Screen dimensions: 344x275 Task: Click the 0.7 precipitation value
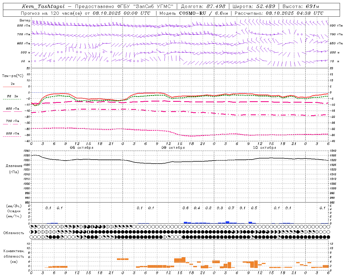tap(231, 208)
